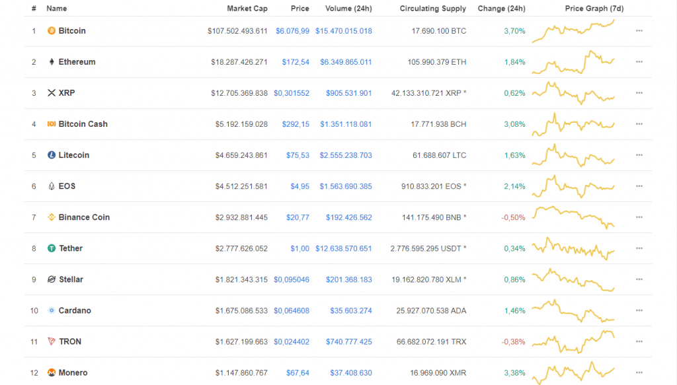
Task: Click the Cardano logo icon
Action: coord(52,310)
